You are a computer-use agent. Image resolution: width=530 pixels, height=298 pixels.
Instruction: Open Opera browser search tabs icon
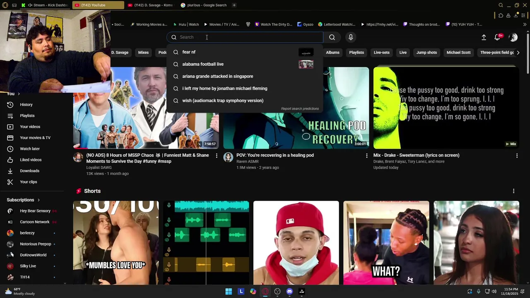coord(501,5)
